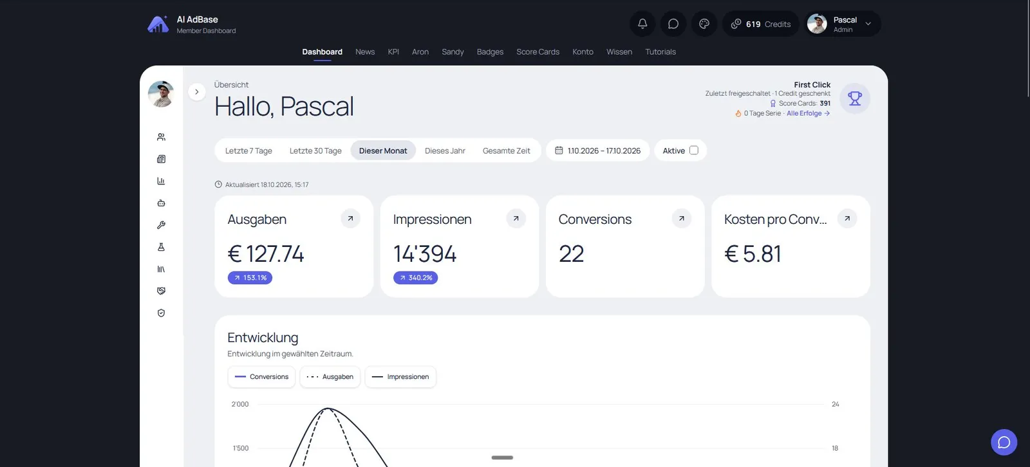This screenshot has height=467, width=1030.
Task: Open the Score Cards tab
Action: pos(538,52)
